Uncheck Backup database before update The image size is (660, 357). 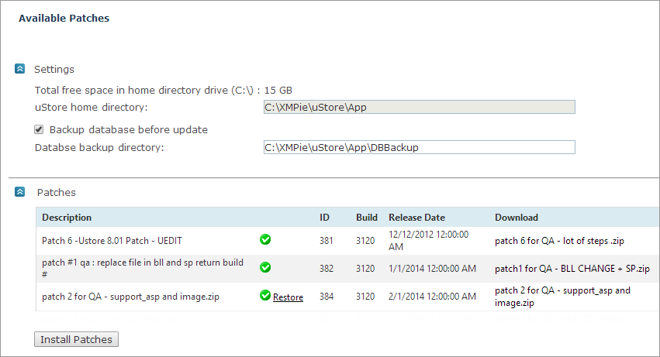coord(39,129)
